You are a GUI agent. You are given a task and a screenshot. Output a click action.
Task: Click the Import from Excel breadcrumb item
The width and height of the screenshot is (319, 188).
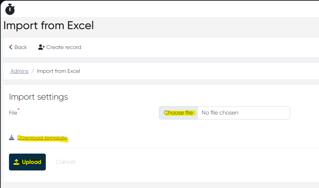(58, 71)
